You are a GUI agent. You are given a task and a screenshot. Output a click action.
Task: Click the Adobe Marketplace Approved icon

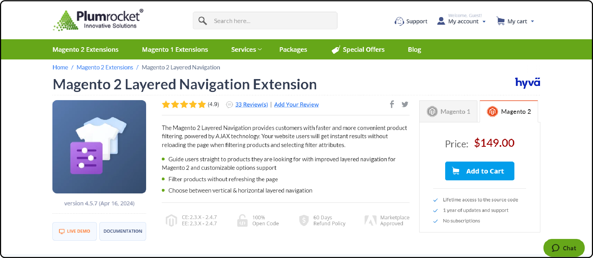371,220
